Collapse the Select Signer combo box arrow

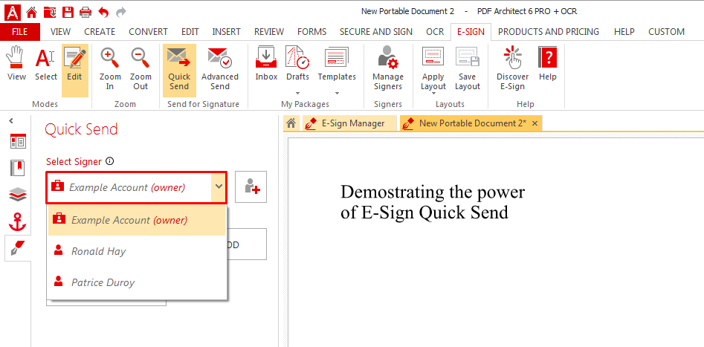[219, 187]
